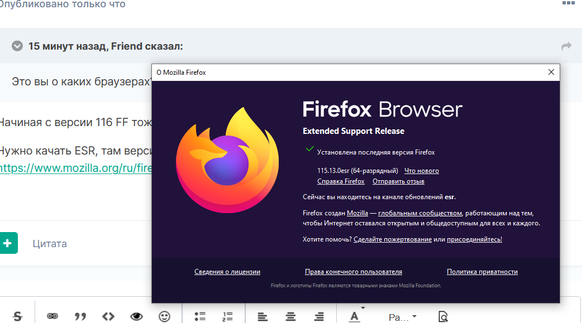Image resolution: width=582 pixels, height=323 pixels.
Task: Click the quote header '15 минут назад, Friend сказал:'
Action: click(x=106, y=46)
